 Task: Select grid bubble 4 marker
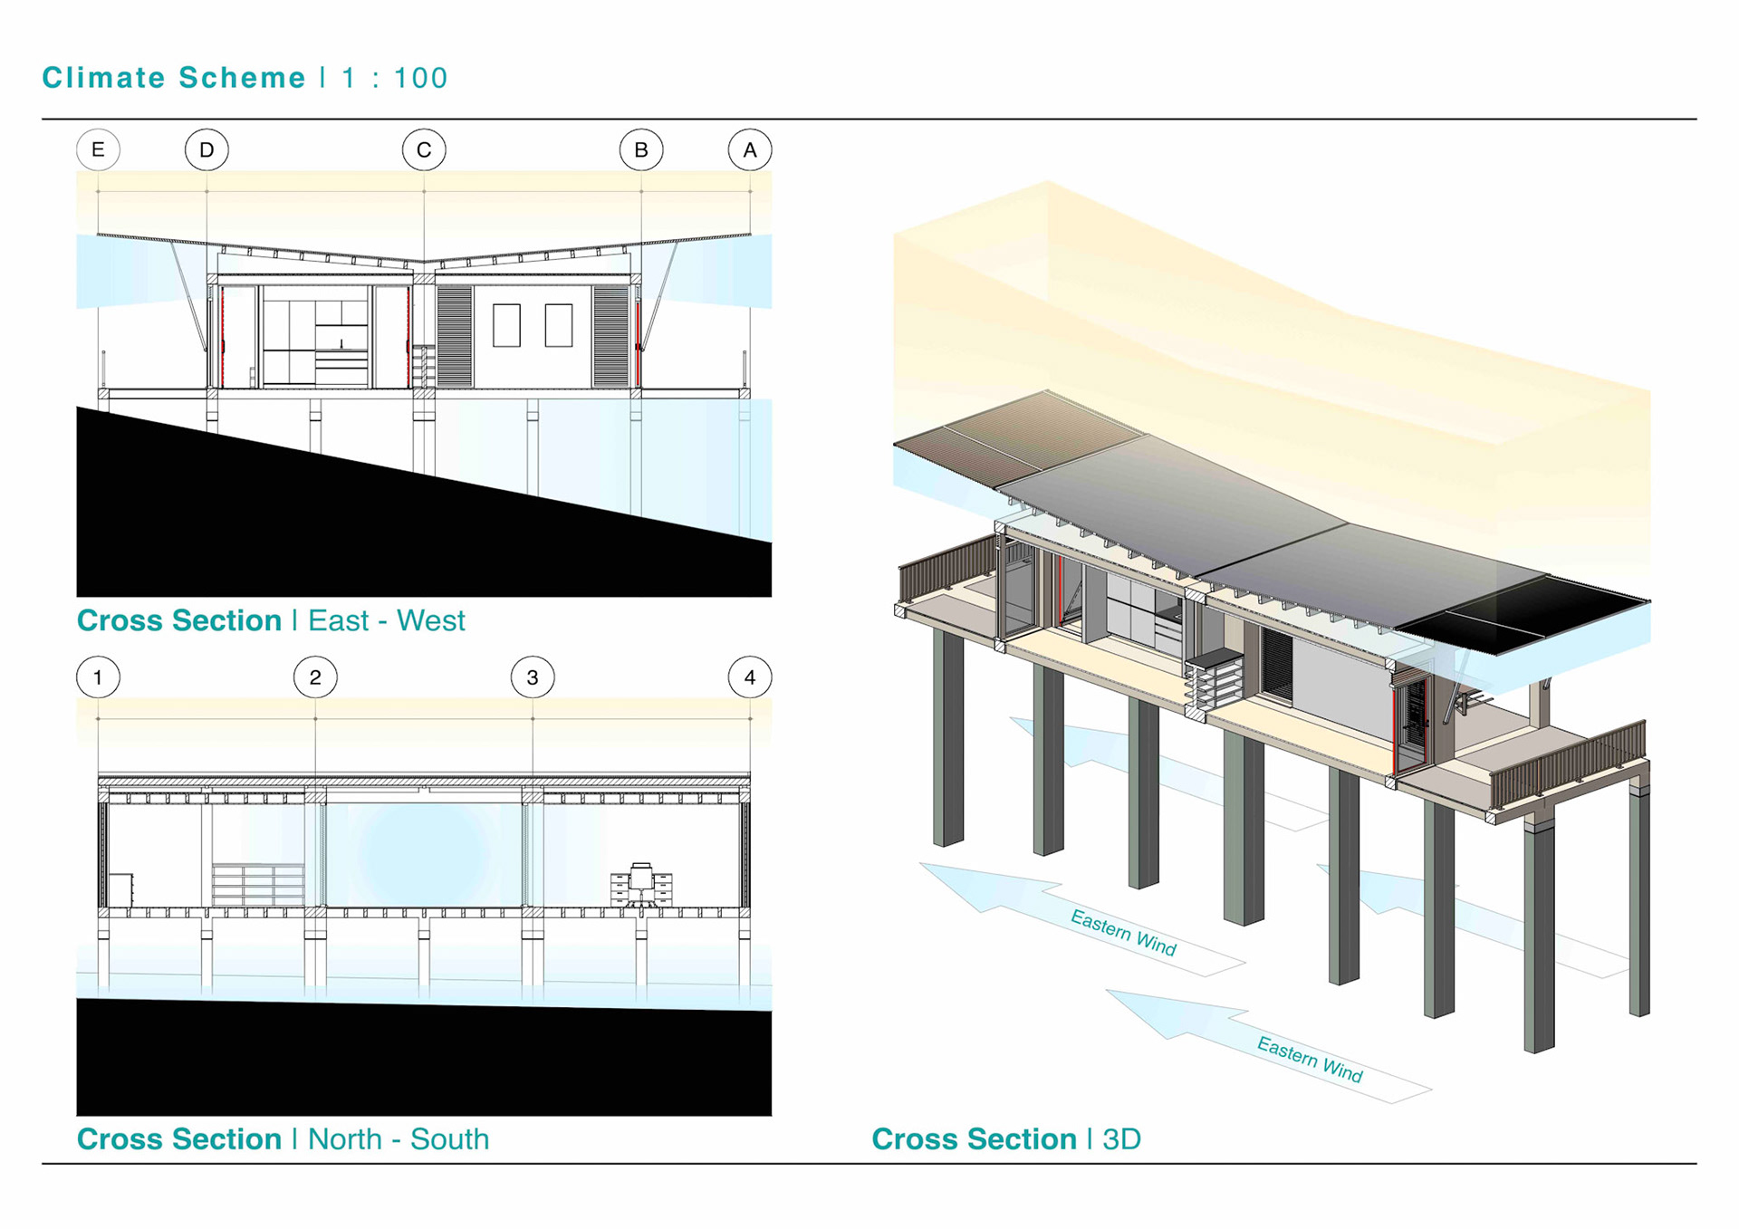pos(750,677)
